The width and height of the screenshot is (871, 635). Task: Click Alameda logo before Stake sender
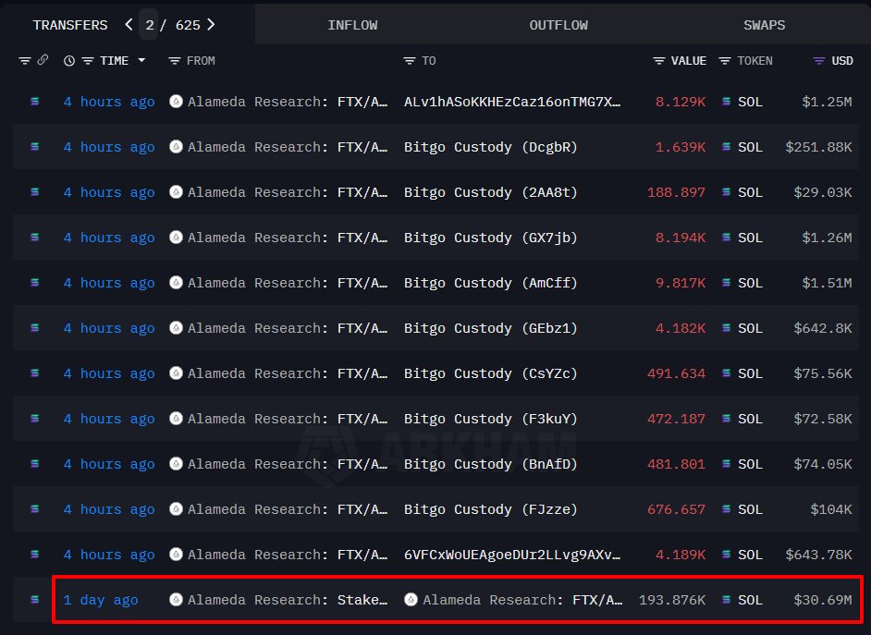point(176,600)
